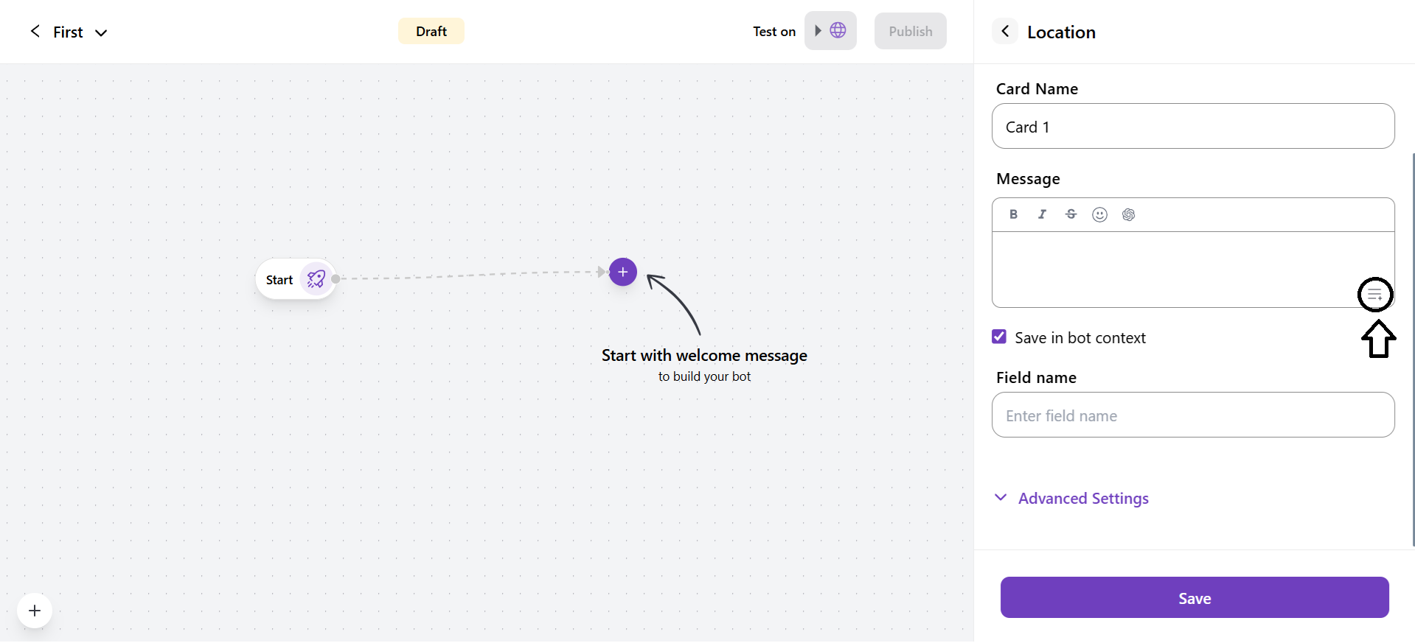Click the OpenAI assistant icon in Message toolbar

pyautogui.click(x=1128, y=214)
